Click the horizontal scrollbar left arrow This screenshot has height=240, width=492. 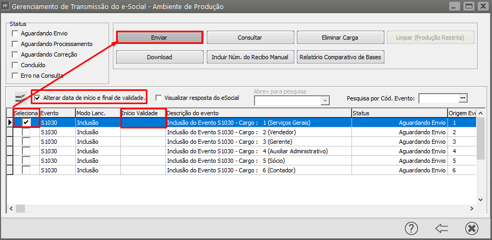click(x=11, y=208)
